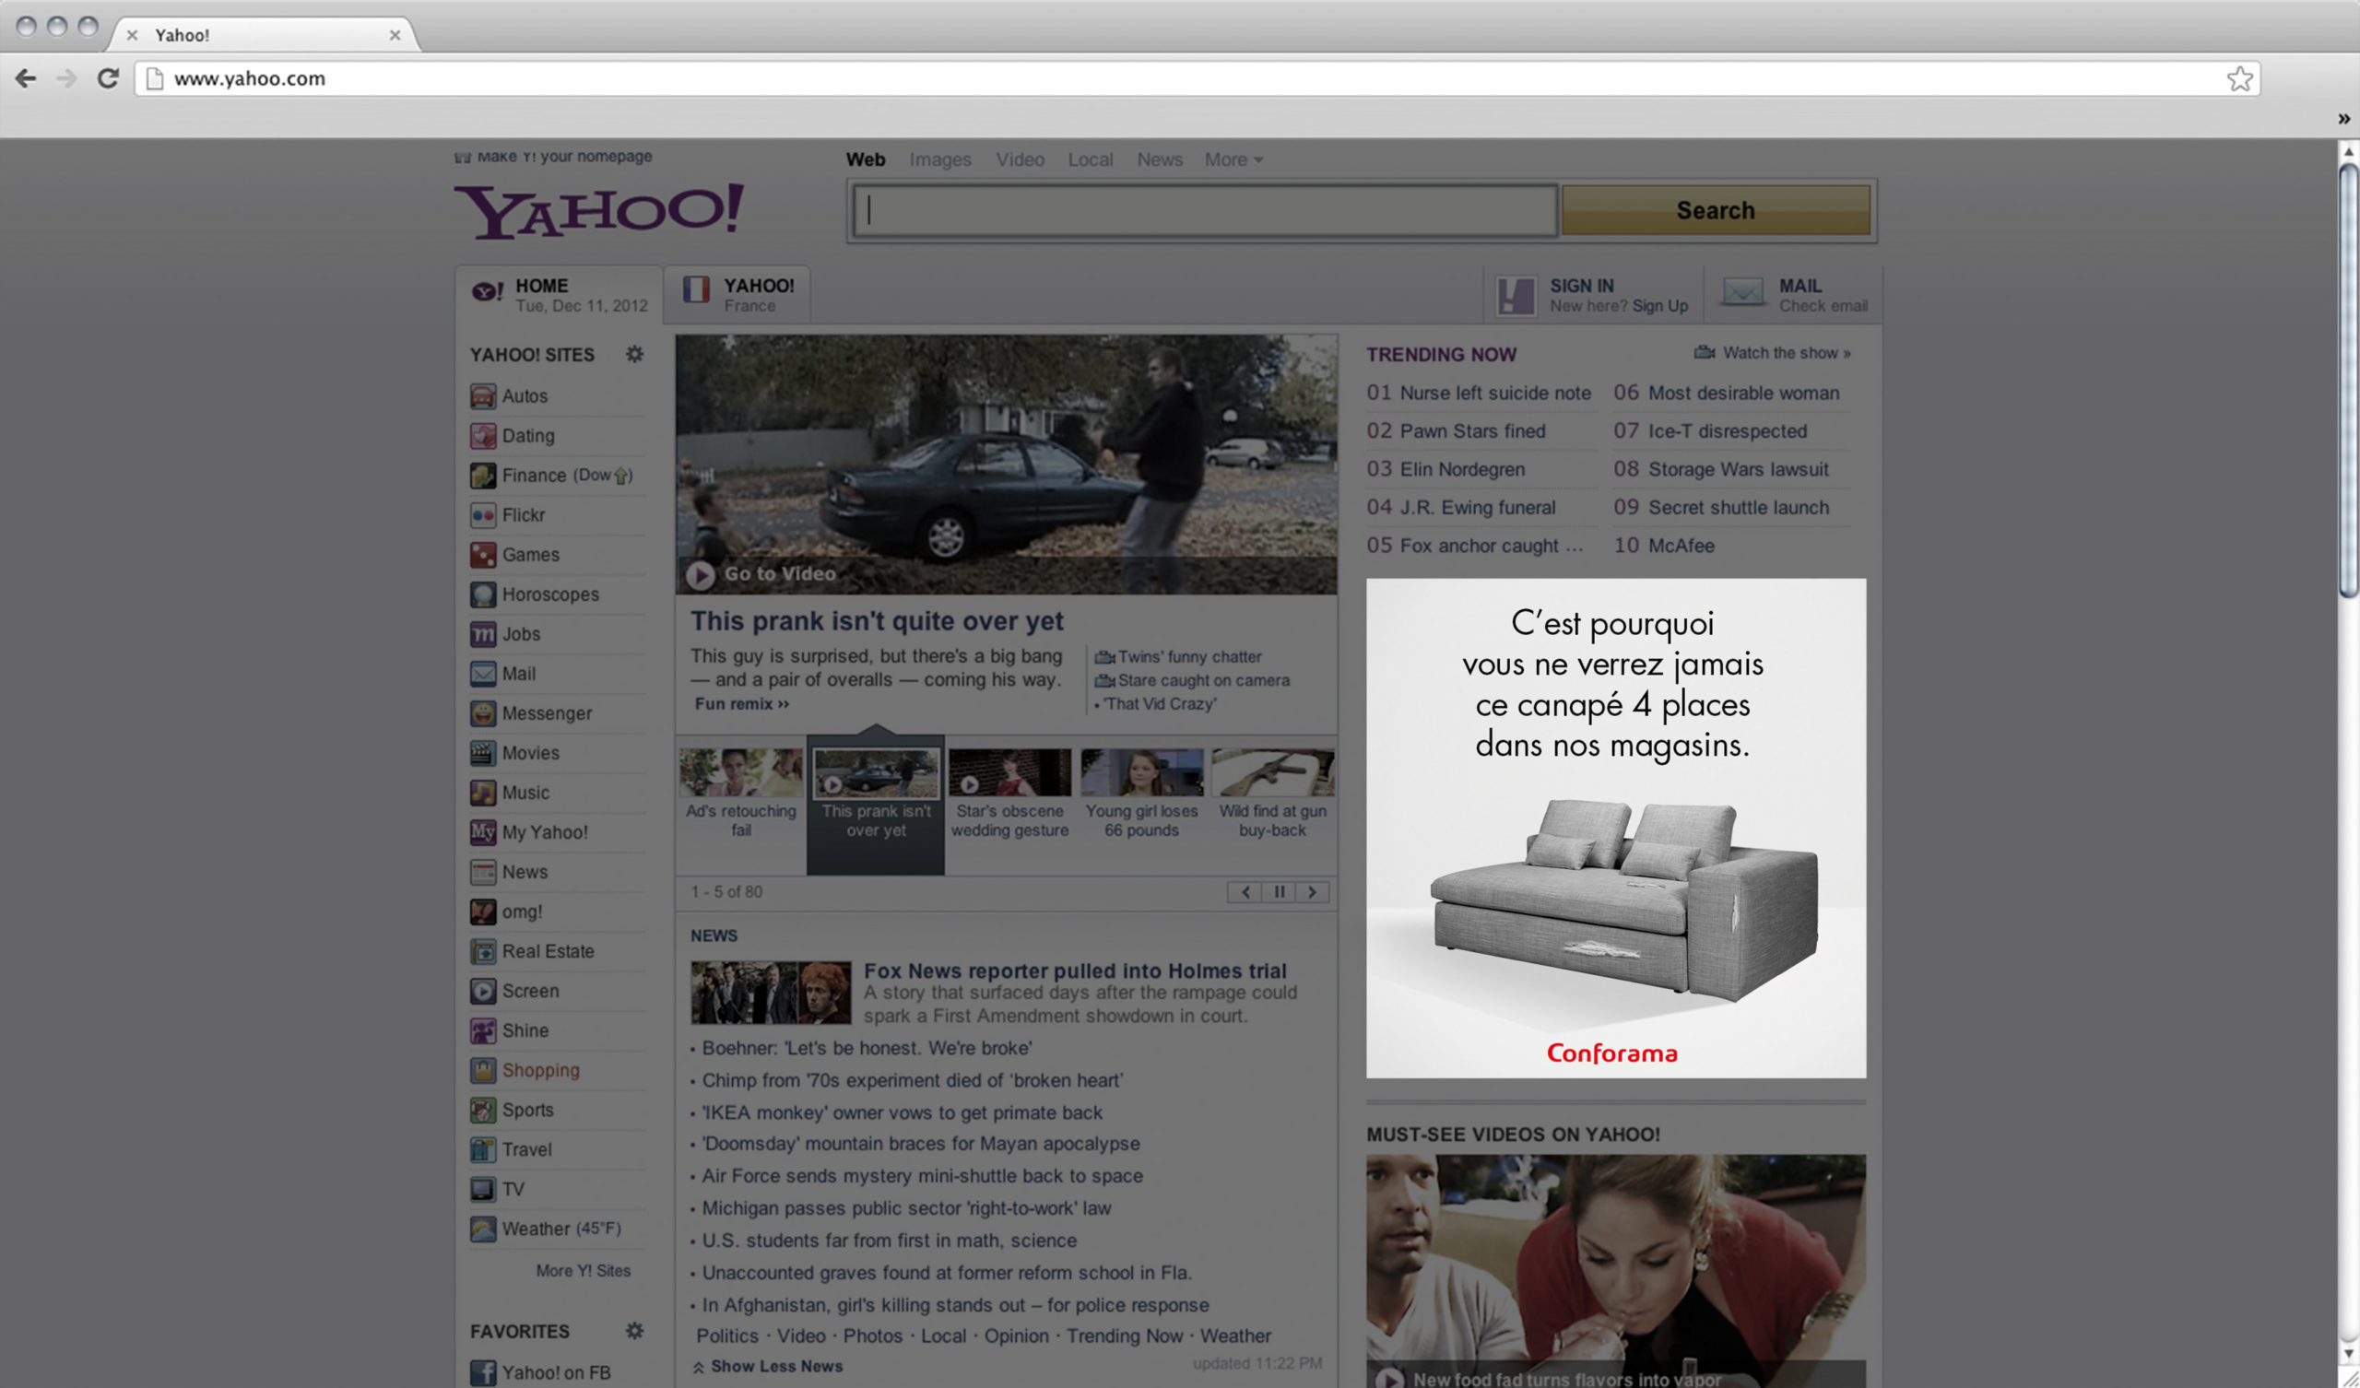Open the Horoscopes icon

click(482, 594)
